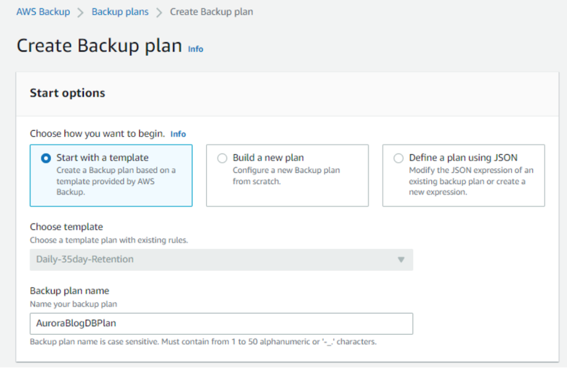Viewport: 567px width, 368px height.
Task: Click the "Define a plan using JSON" card
Action: pos(463,175)
